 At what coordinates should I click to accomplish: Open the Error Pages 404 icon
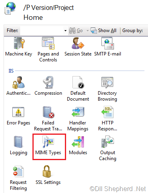pos(18,112)
